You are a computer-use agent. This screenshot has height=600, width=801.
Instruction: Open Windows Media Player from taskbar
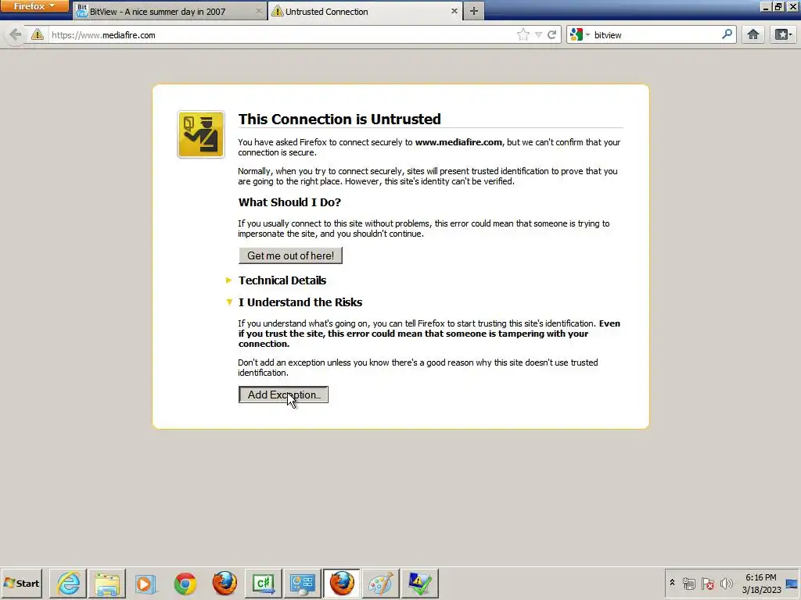point(145,583)
